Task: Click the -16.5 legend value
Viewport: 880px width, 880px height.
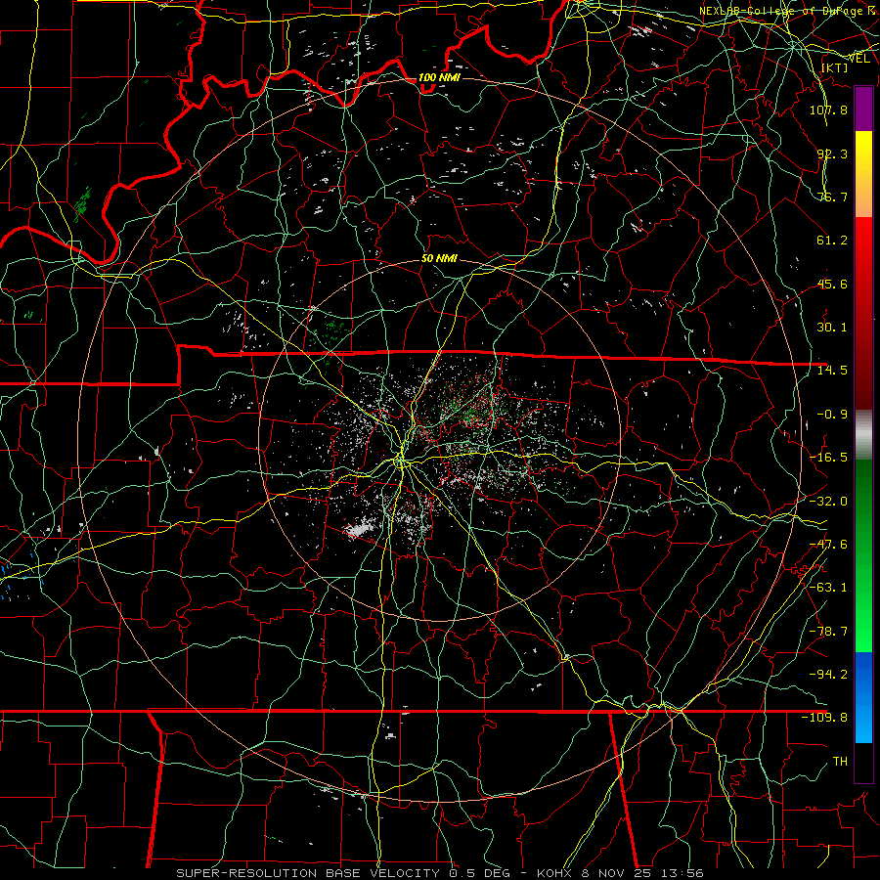Action: [x=828, y=458]
